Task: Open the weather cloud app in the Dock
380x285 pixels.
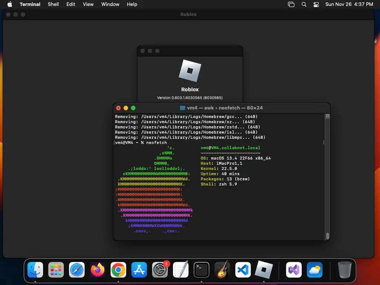Action: click(315, 270)
